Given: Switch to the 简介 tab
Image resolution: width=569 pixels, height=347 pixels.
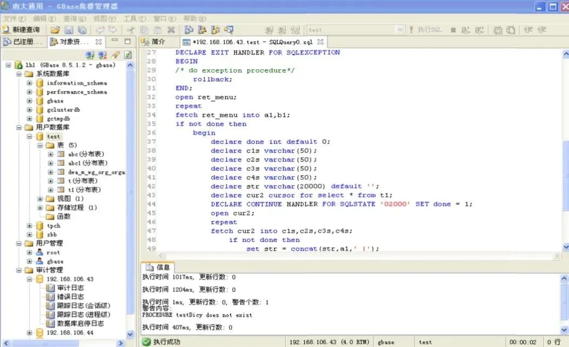Looking at the screenshot, I should point(154,42).
